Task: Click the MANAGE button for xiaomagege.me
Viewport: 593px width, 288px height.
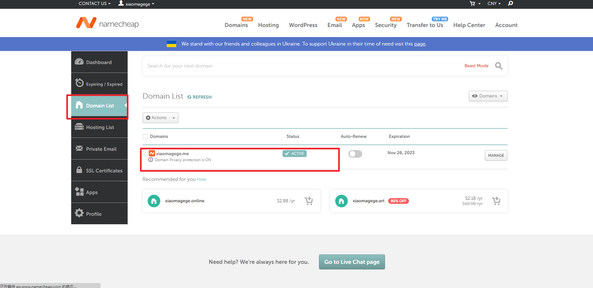Action: click(x=496, y=155)
